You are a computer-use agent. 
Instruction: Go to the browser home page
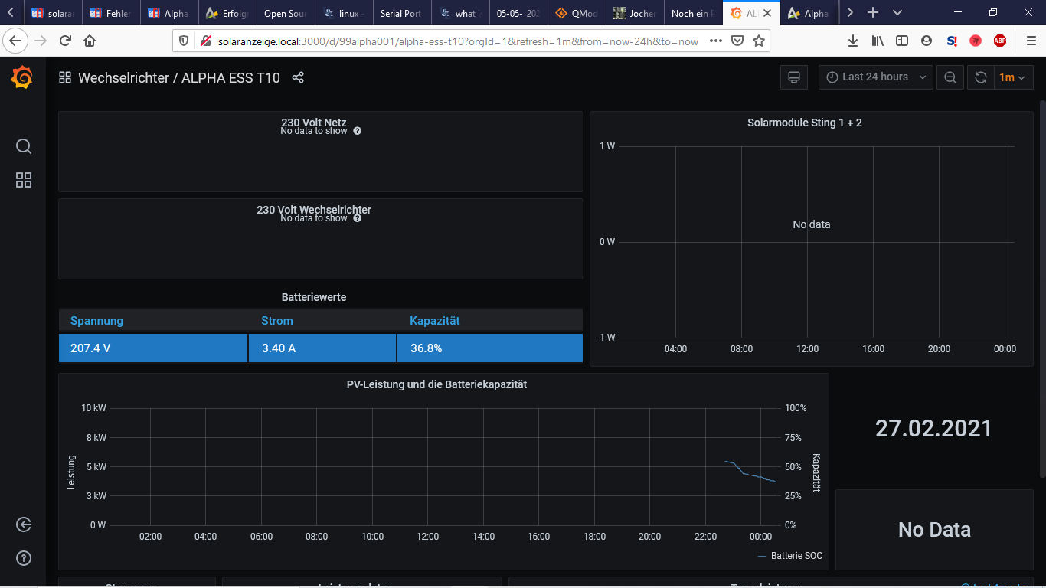coord(90,41)
